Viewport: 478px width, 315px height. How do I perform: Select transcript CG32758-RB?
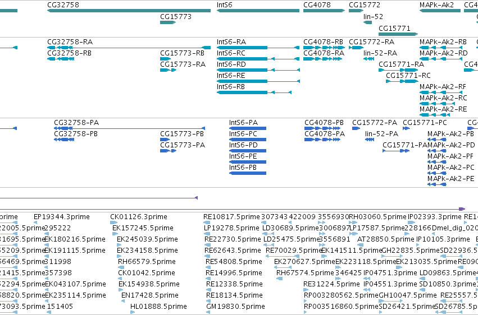(x=61, y=59)
